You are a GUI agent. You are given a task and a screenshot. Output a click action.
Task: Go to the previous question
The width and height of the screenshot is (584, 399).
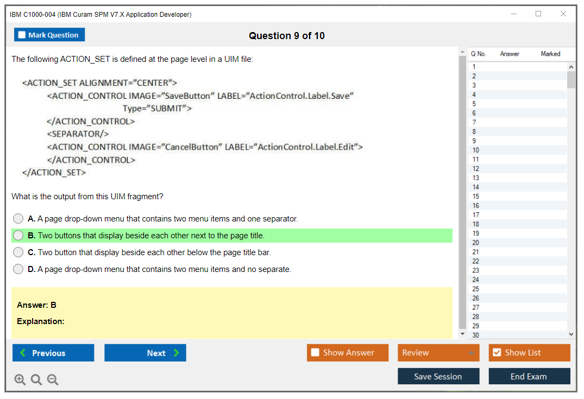(x=53, y=353)
